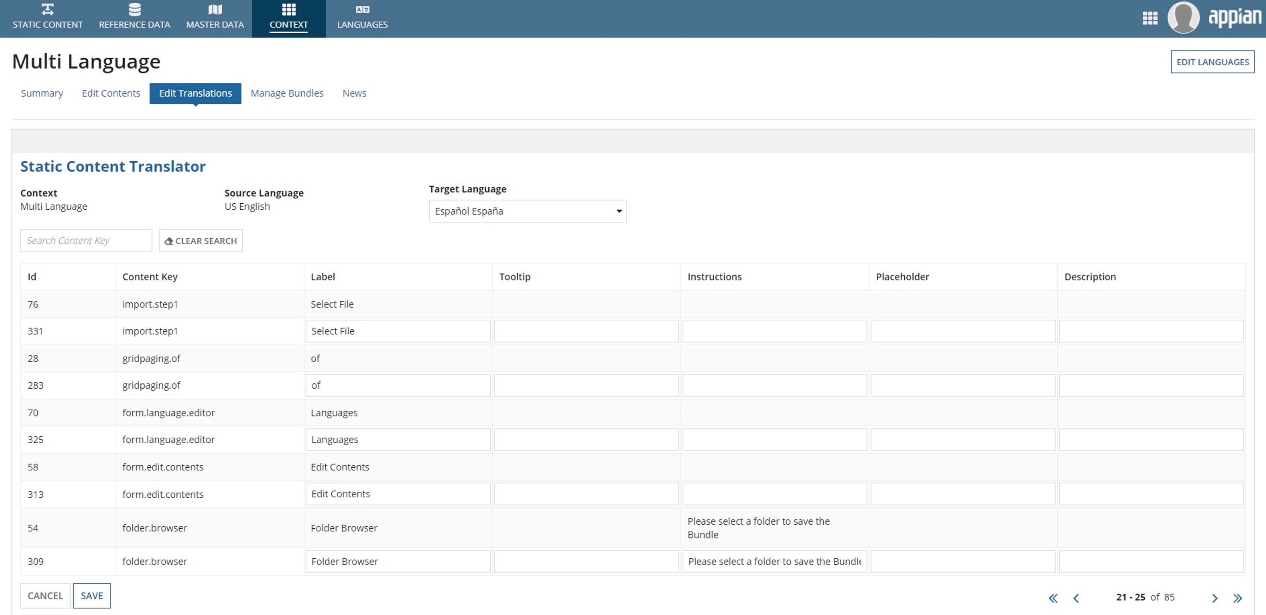Image resolution: width=1266 pixels, height=615 pixels.
Task: Click the Label column header
Action: click(x=323, y=277)
